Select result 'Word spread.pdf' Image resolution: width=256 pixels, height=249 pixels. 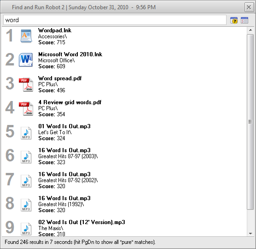tap(60, 78)
